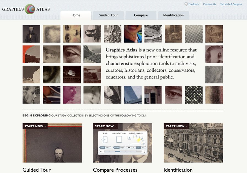Open the Identification tab
The image size is (247, 173).
click(173, 15)
